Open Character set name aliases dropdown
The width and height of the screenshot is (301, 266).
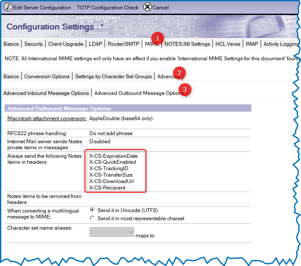click(112, 232)
